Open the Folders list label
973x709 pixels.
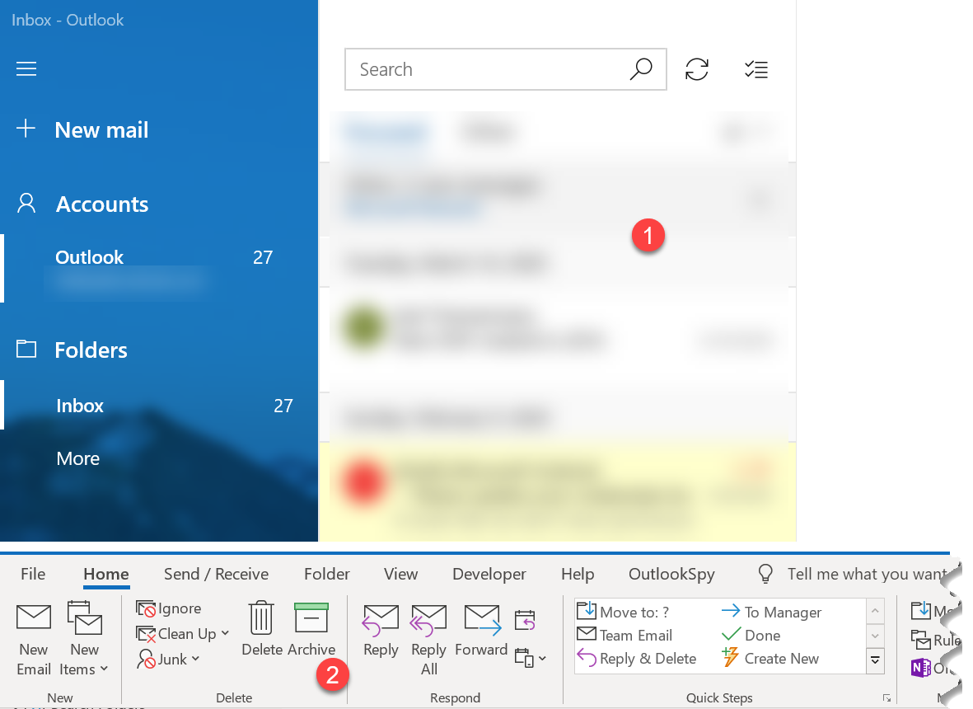tap(91, 350)
